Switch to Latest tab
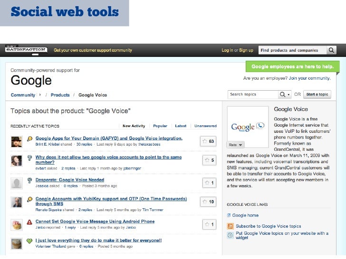This screenshot has height=259, width=346. pos(181,126)
